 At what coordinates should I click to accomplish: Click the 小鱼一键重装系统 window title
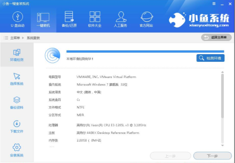coord(16,4)
